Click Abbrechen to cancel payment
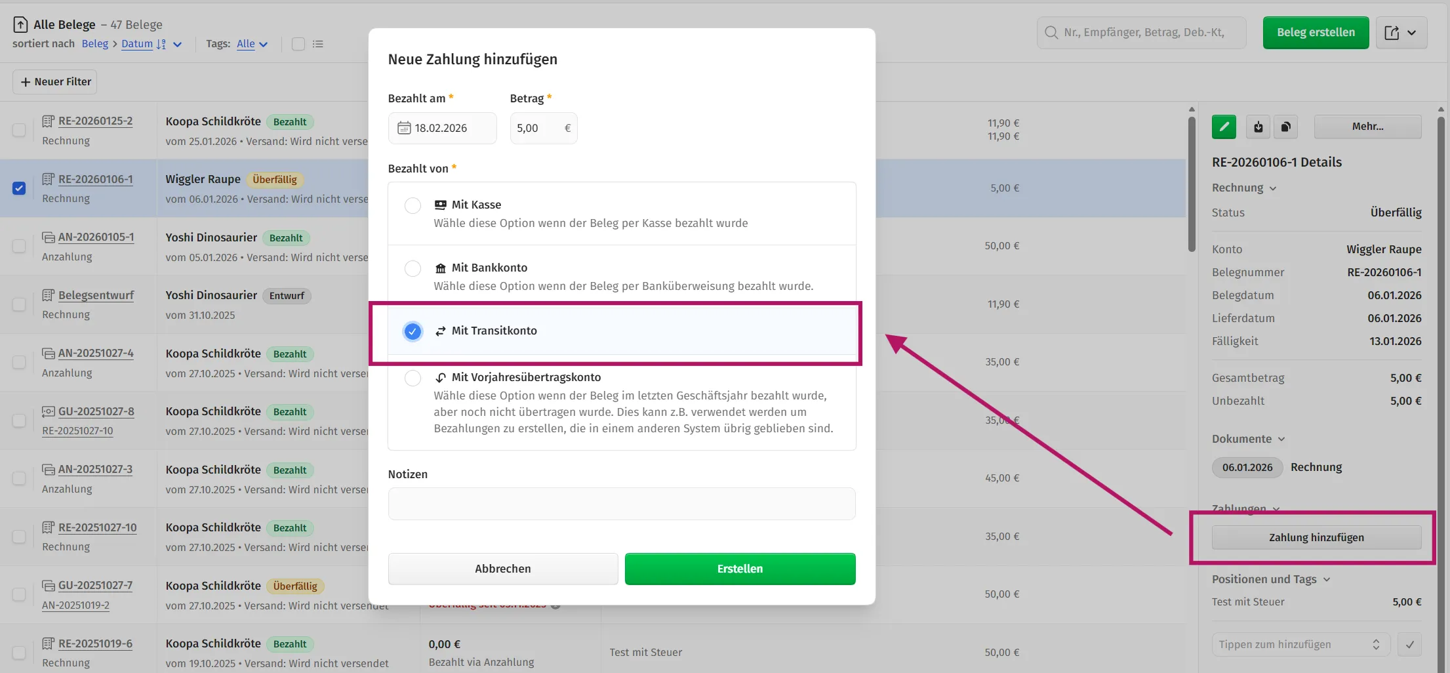This screenshot has height=673, width=1450. pos(502,569)
